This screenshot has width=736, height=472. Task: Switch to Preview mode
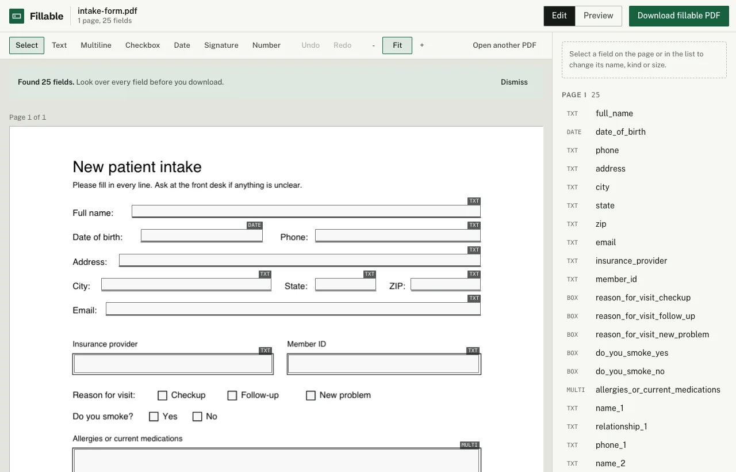tap(599, 16)
